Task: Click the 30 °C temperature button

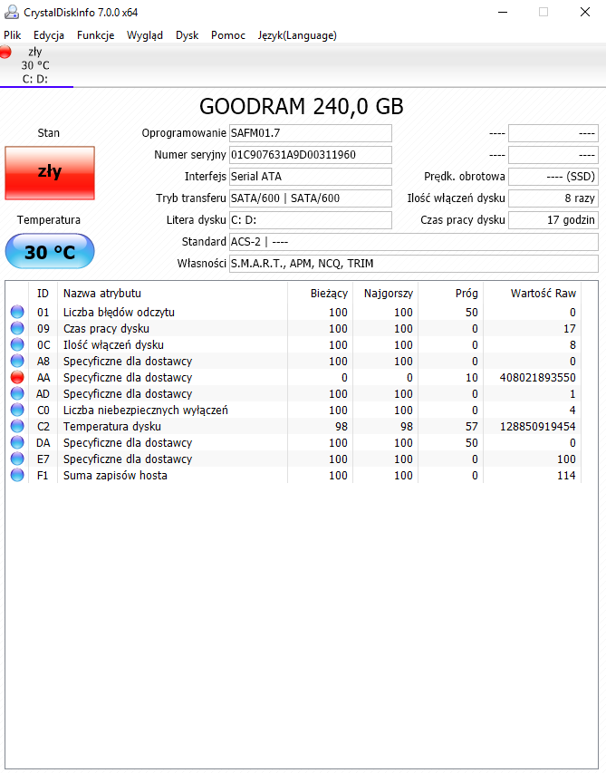Action: tap(50, 251)
